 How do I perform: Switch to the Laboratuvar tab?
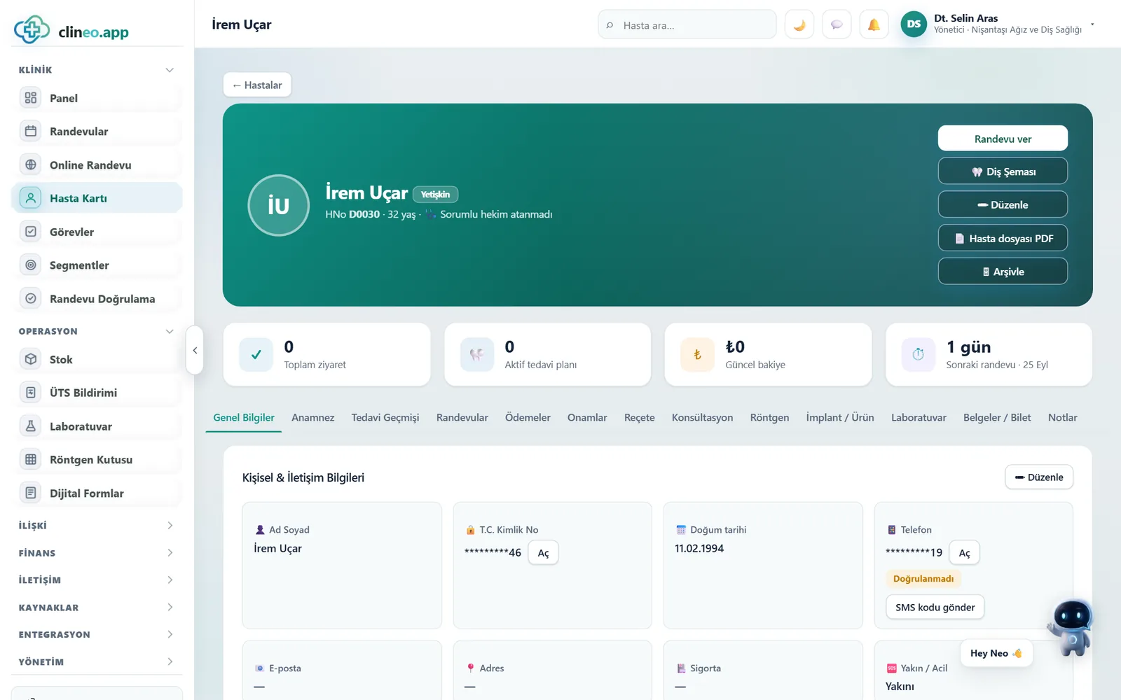click(x=919, y=417)
